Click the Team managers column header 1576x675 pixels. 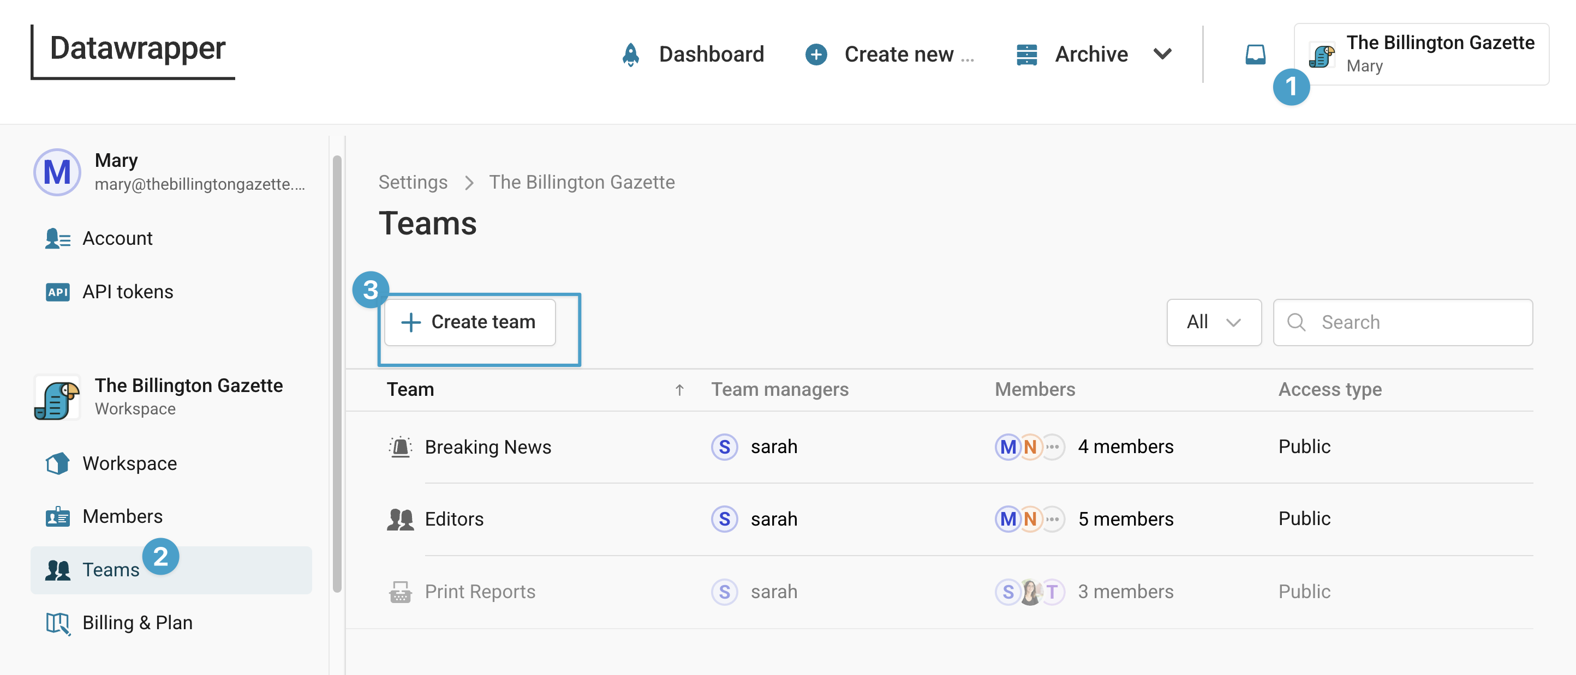[779, 389]
